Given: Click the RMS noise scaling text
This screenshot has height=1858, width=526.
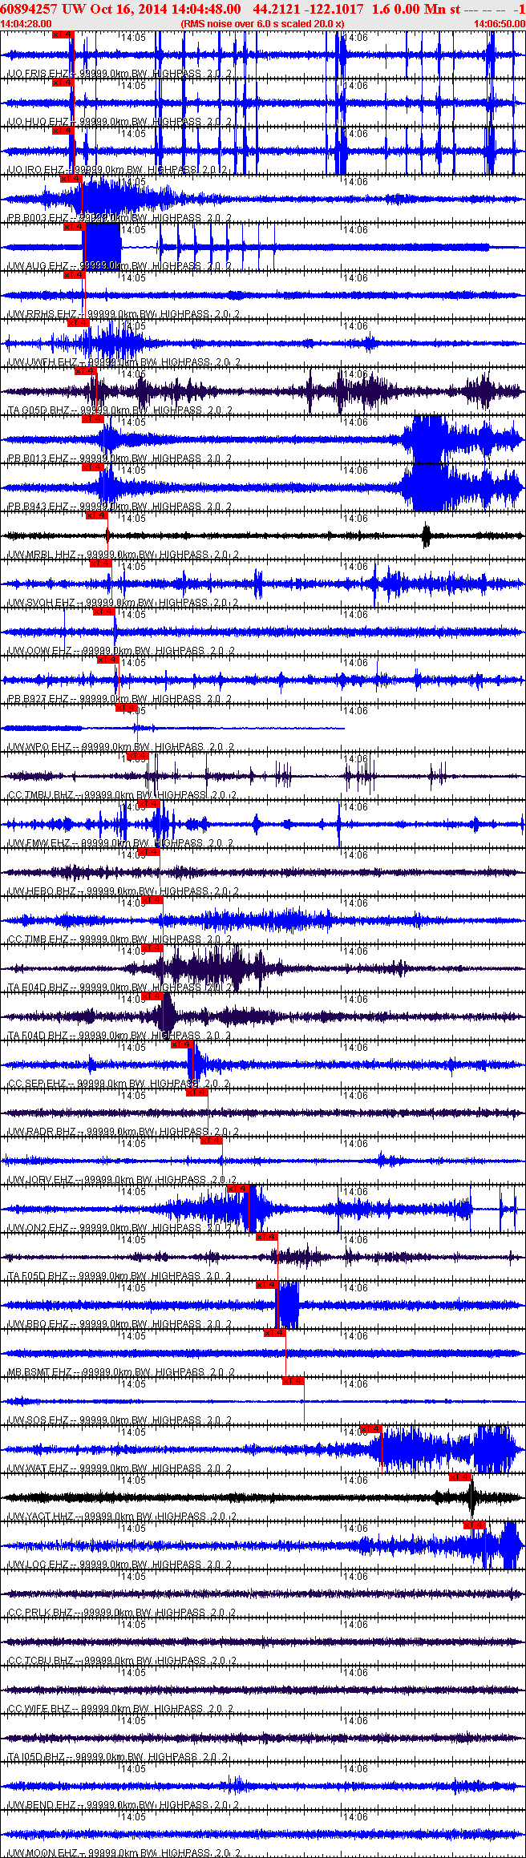Looking at the screenshot, I should click(x=262, y=24).
